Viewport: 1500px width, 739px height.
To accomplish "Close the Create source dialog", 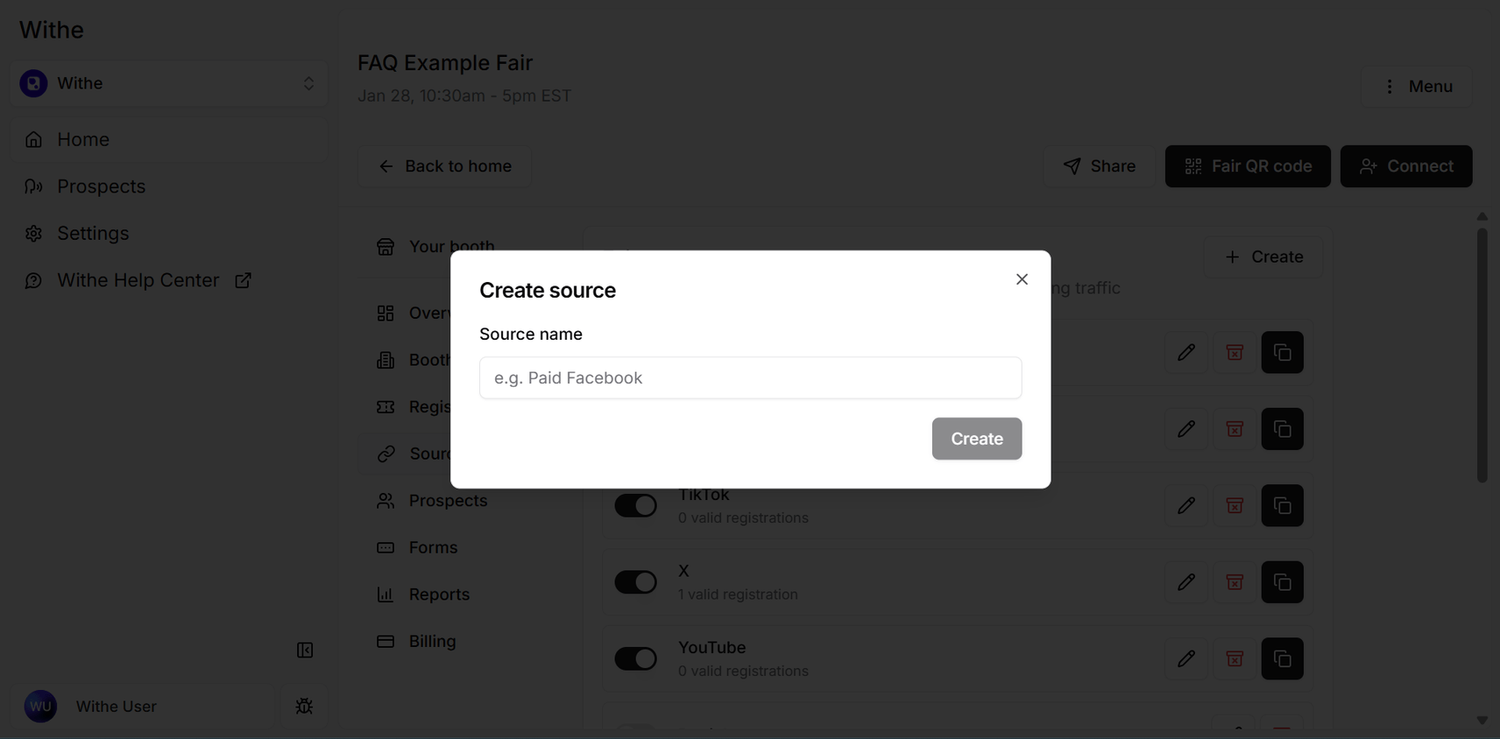I will pyautogui.click(x=1022, y=279).
